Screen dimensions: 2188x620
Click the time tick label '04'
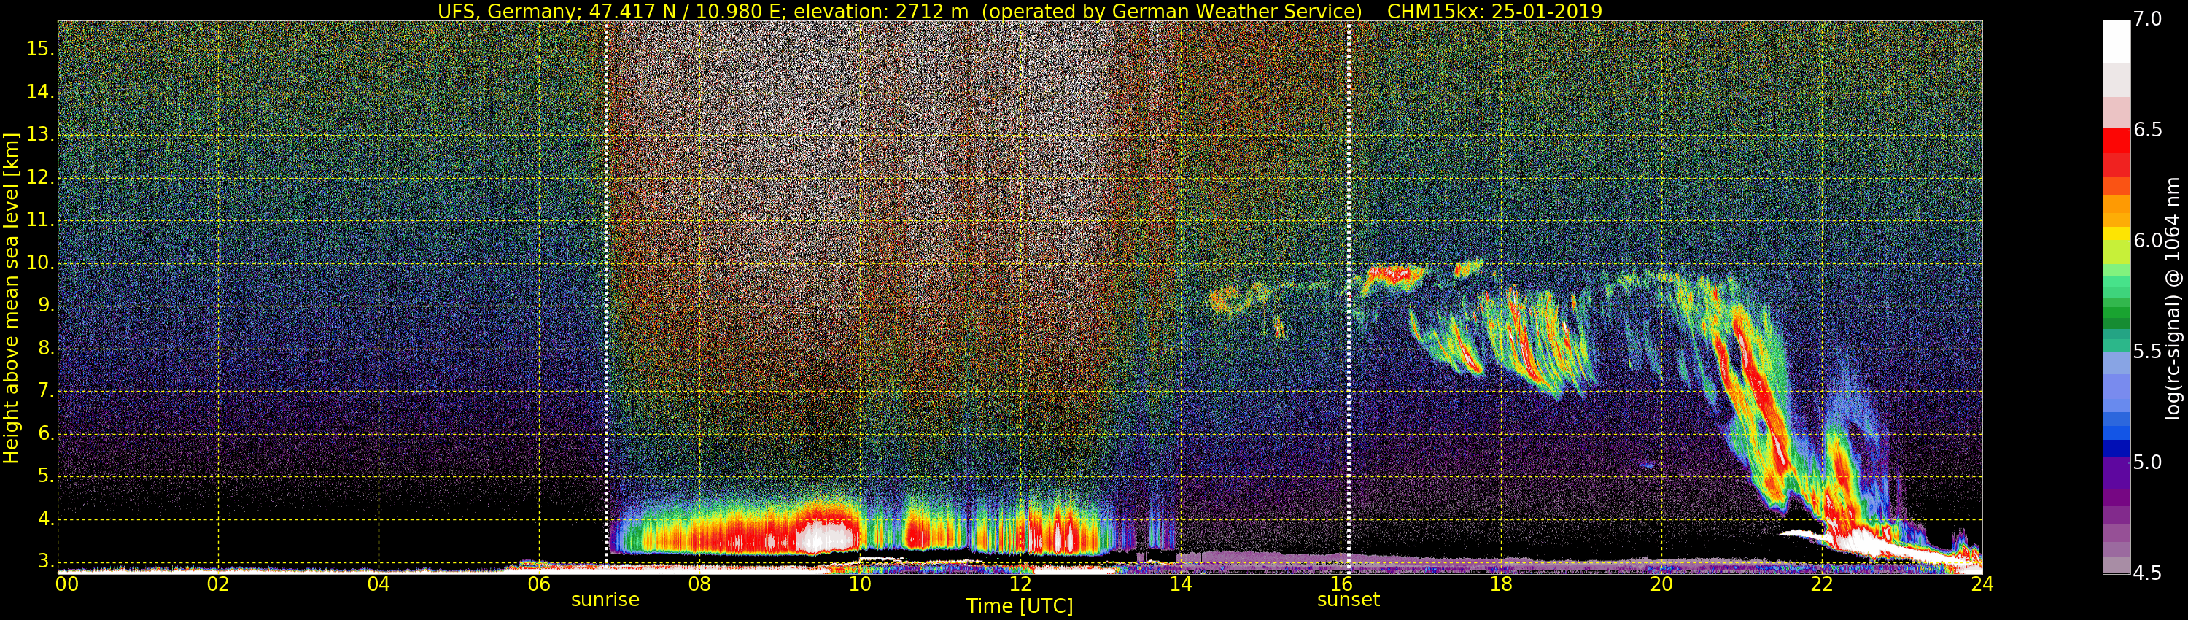pos(379,584)
